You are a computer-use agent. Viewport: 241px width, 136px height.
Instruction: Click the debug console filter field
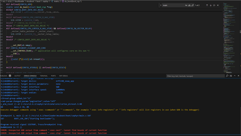click(x=195, y=76)
